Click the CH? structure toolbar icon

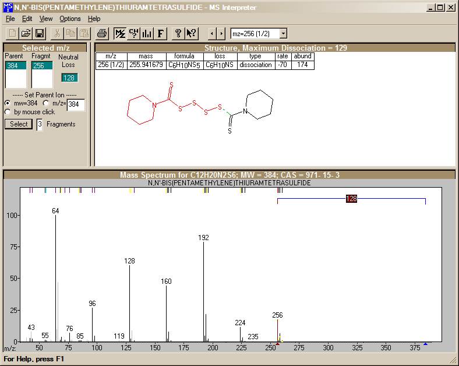[x=133, y=33]
